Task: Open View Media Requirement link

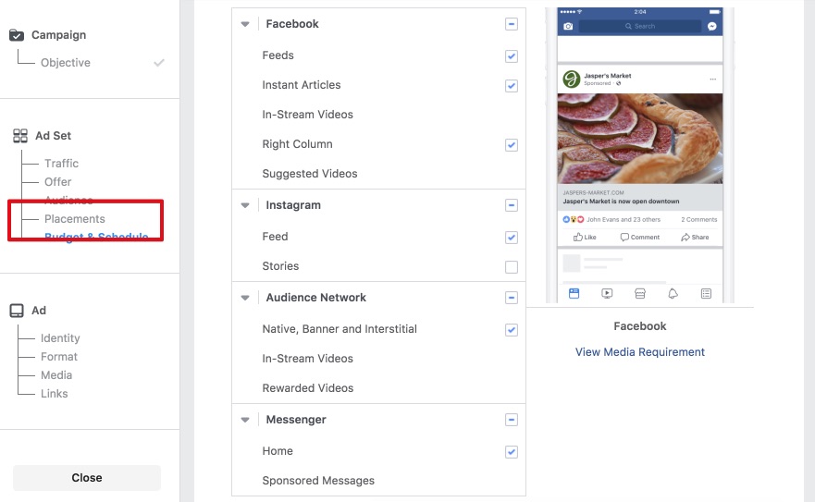Action: 640,352
